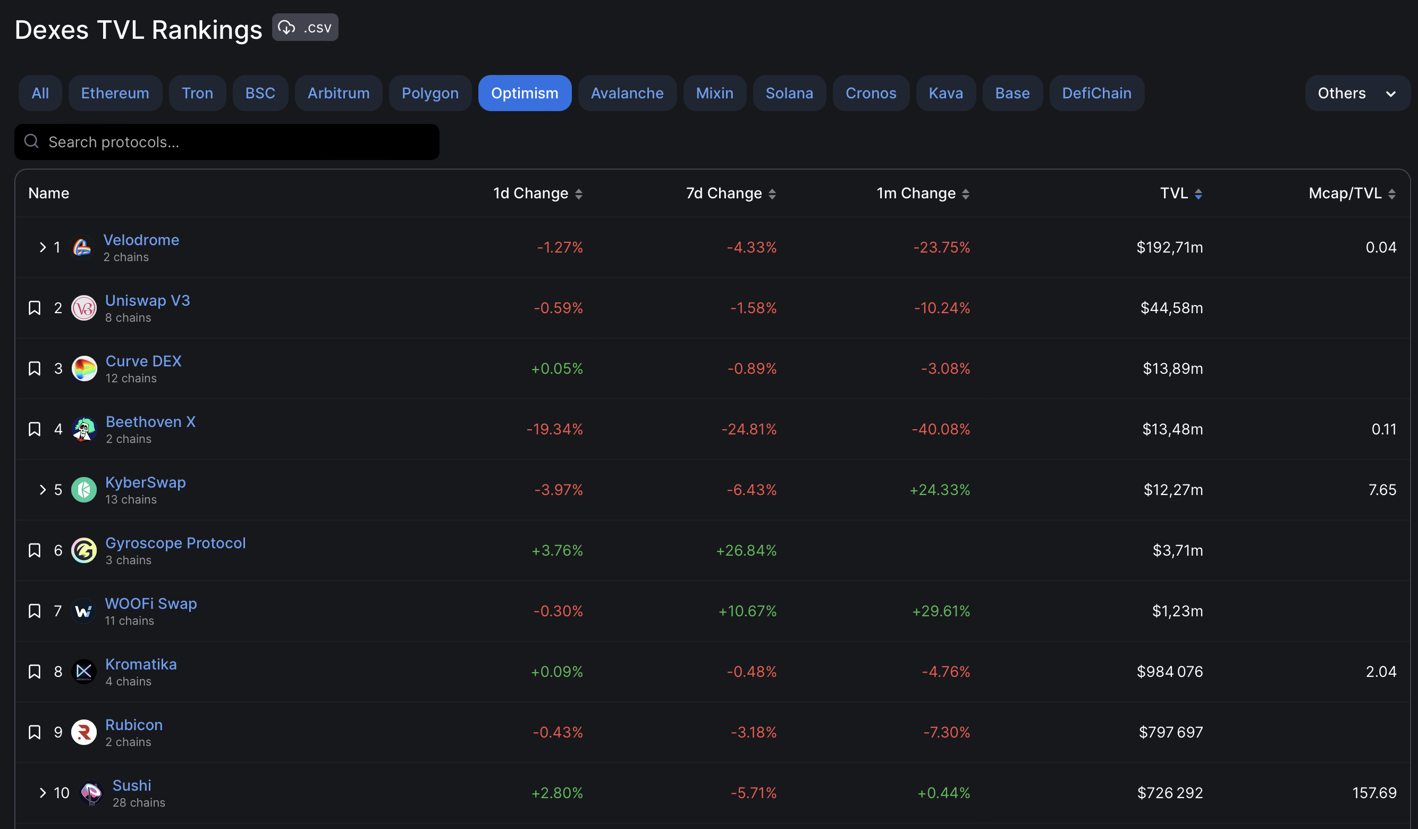
Task: Click the Gyroscope Protocol logo icon
Action: tap(84, 550)
